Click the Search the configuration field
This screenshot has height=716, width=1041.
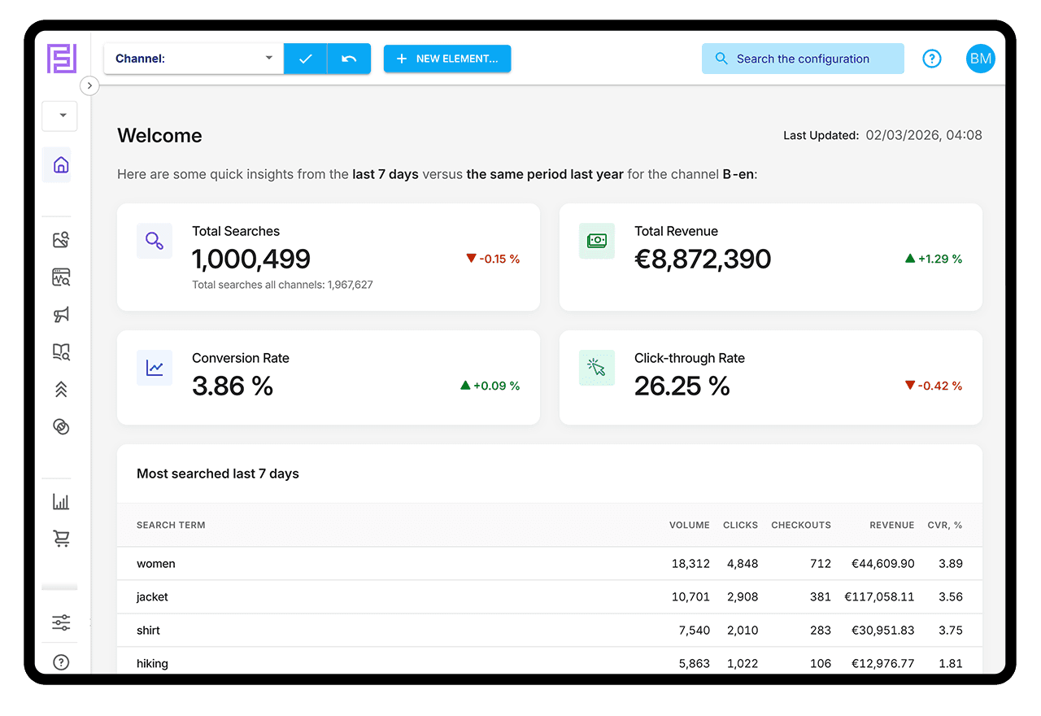point(803,59)
